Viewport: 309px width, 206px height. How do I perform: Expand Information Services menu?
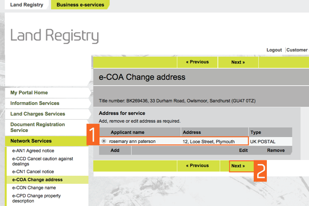coord(35,103)
